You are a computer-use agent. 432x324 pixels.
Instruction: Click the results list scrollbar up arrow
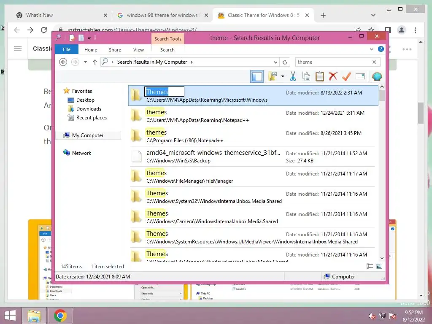(382, 87)
